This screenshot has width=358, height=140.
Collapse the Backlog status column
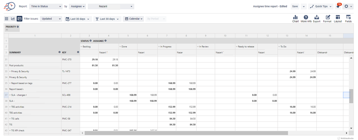(x=82, y=46)
